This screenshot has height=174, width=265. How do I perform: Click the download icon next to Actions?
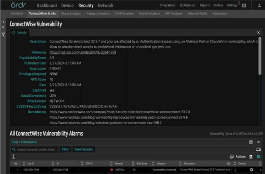tap(251, 157)
